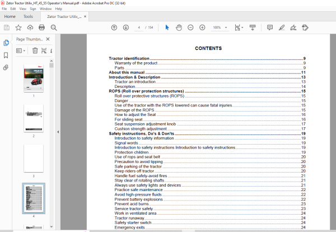Select the Hand pan tool
This screenshot has width=336, height=232.
[179, 27]
